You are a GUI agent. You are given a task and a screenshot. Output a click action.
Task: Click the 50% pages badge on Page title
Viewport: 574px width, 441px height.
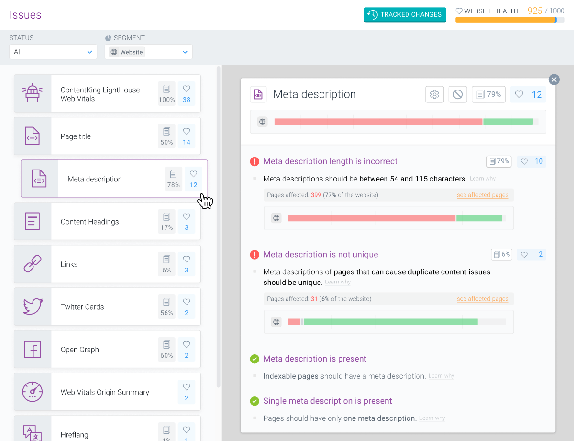(166, 136)
